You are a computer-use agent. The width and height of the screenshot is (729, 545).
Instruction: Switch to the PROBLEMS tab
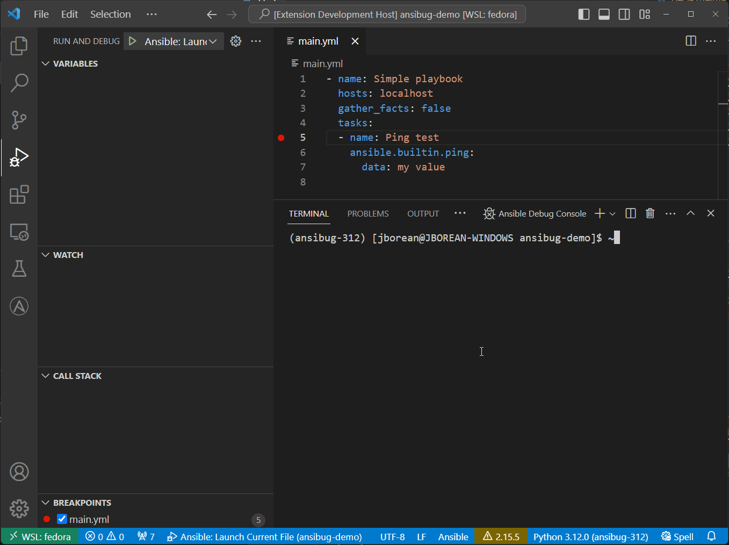tap(368, 213)
